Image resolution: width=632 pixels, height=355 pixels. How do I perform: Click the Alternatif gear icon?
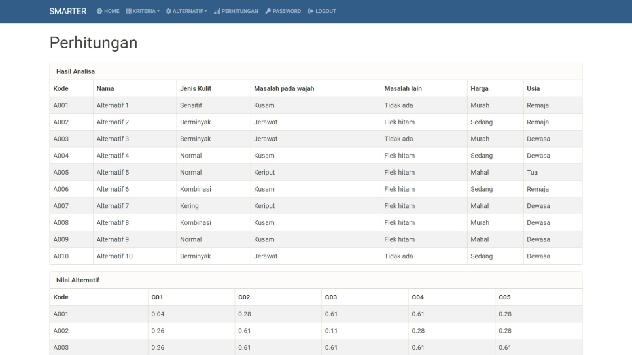[169, 12]
